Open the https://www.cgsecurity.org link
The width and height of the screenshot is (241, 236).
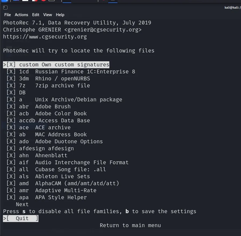coord(45,37)
